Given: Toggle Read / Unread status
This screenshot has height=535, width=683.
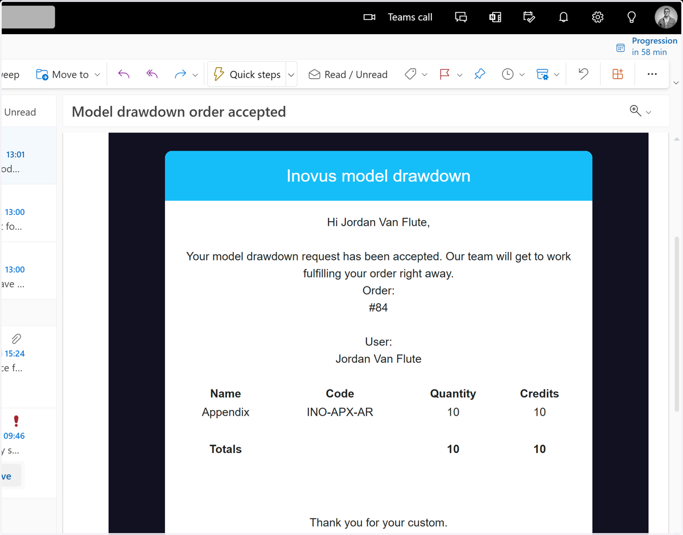Looking at the screenshot, I should [x=348, y=74].
